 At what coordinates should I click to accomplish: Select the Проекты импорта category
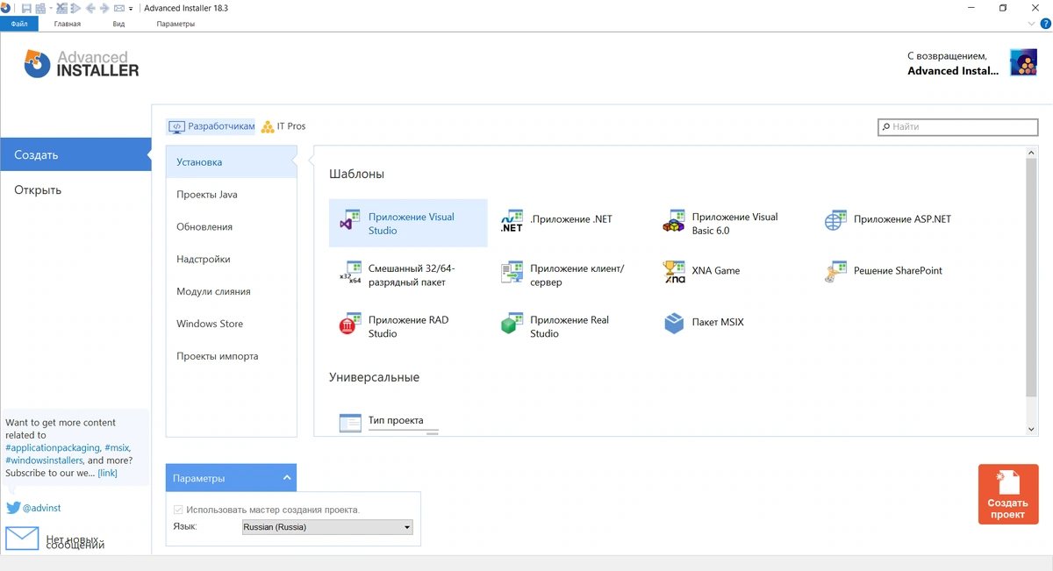click(x=232, y=356)
